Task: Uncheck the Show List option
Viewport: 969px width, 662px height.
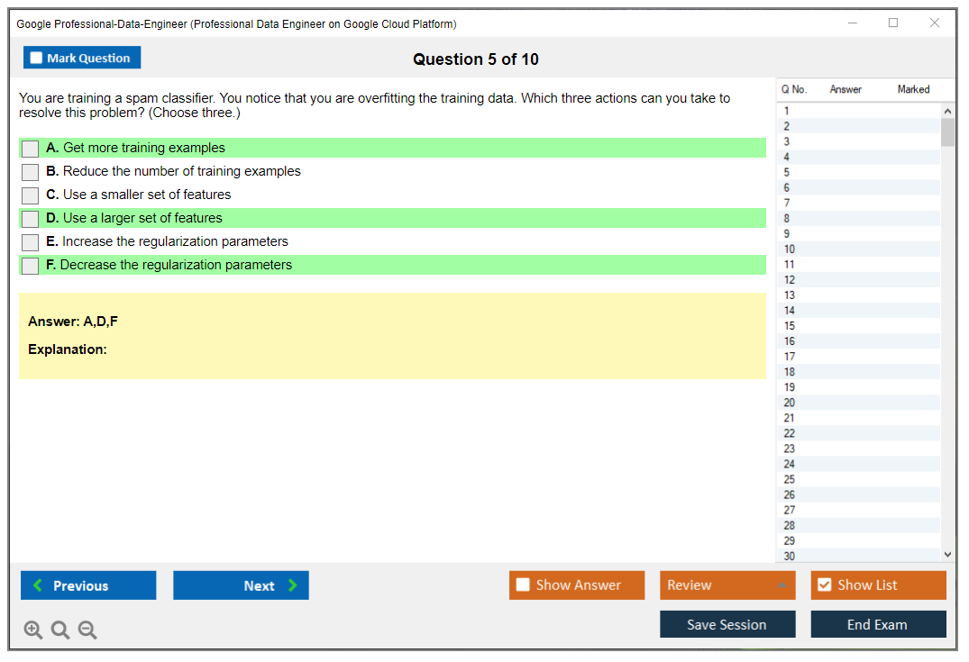Action: pyautogui.click(x=824, y=585)
